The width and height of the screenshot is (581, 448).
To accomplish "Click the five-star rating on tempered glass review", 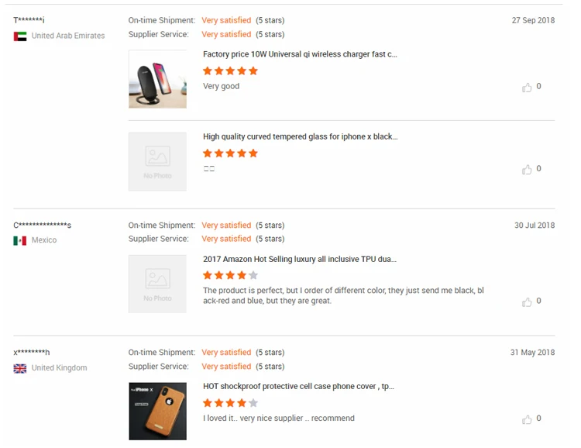I will point(230,153).
